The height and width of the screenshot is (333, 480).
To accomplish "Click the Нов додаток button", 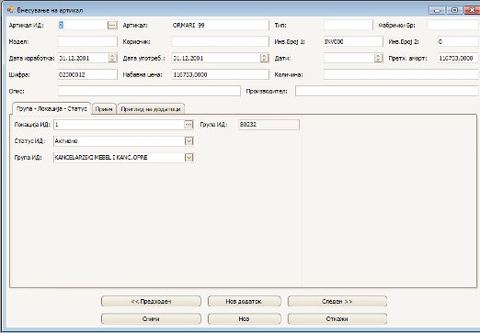I will (x=244, y=301).
